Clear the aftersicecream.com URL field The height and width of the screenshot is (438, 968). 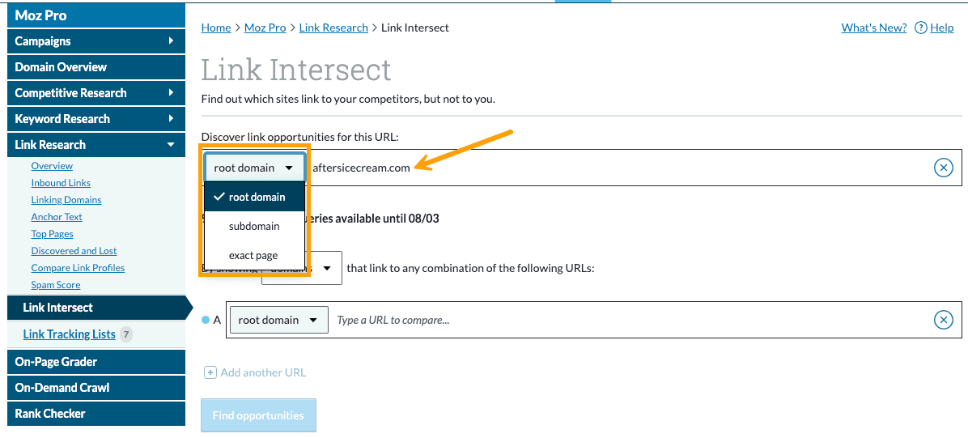(943, 168)
